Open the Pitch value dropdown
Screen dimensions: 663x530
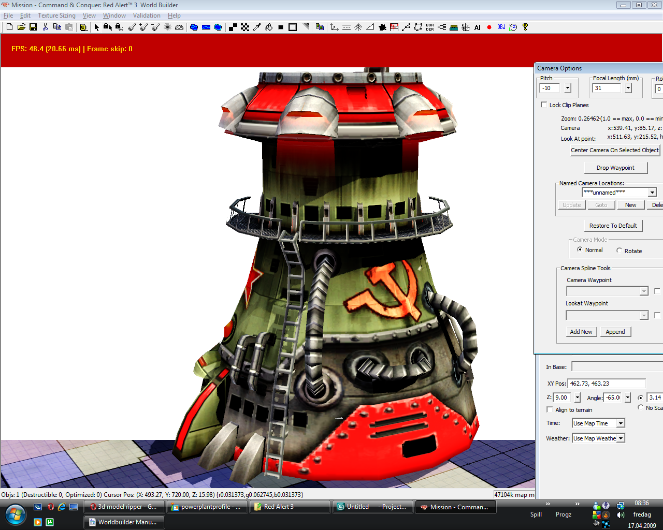[568, 88]
